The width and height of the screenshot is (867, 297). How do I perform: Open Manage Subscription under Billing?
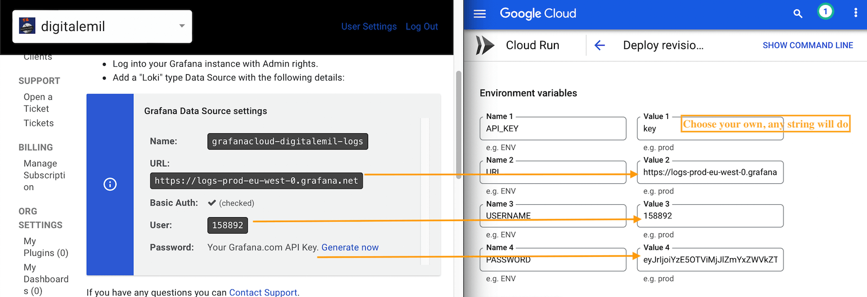[44, 175]
